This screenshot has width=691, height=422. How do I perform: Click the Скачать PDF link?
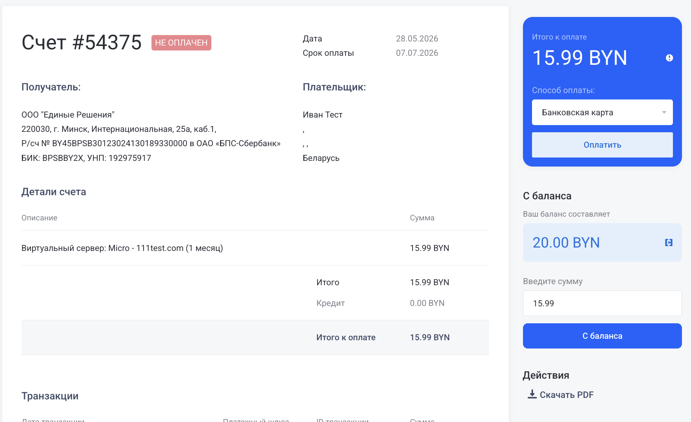(x=566, y=395)
